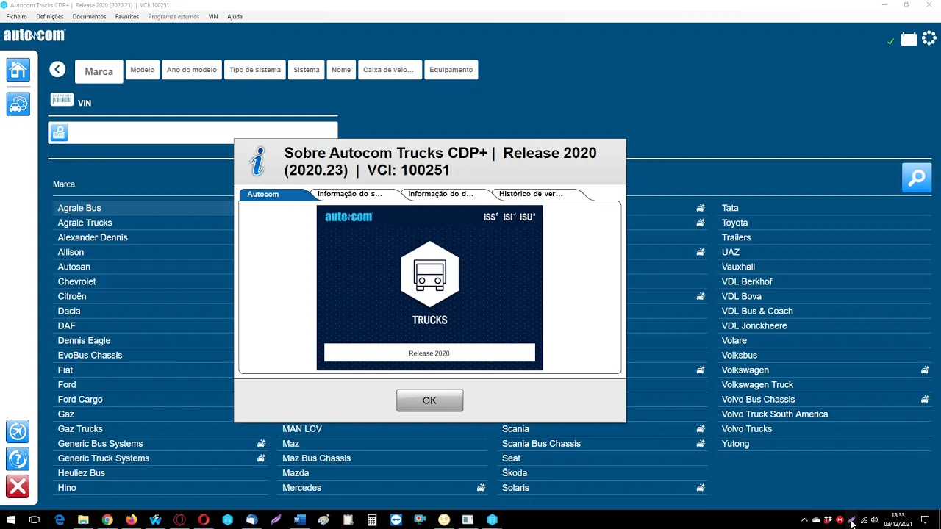Viewport: 941px width, 529px height.
Task: Click car icon in Tata row
Action: [x=701, y=208]
